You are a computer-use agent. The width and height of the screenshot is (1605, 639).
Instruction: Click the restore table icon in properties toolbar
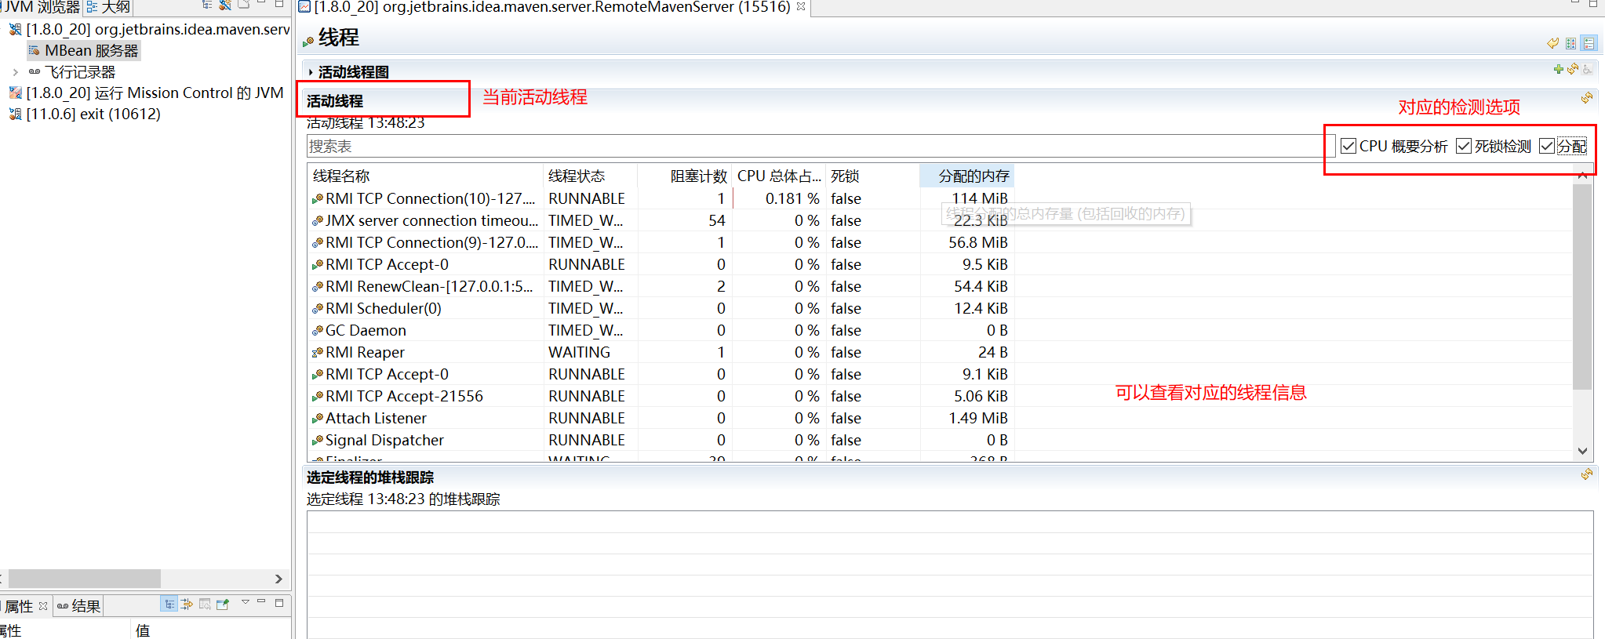point(205,604)
